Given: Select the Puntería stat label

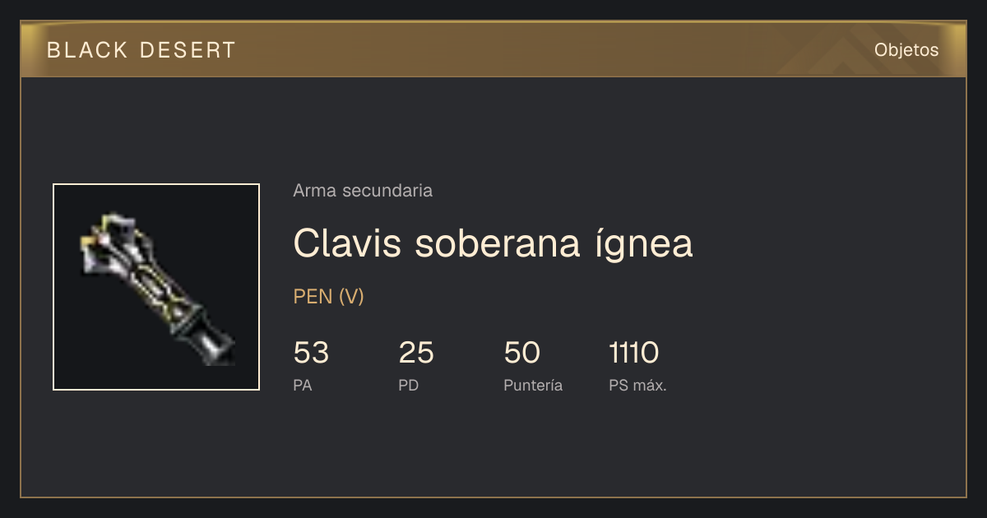Looking at the screenshot, I should pyautogui.click(x=533, y=386).
